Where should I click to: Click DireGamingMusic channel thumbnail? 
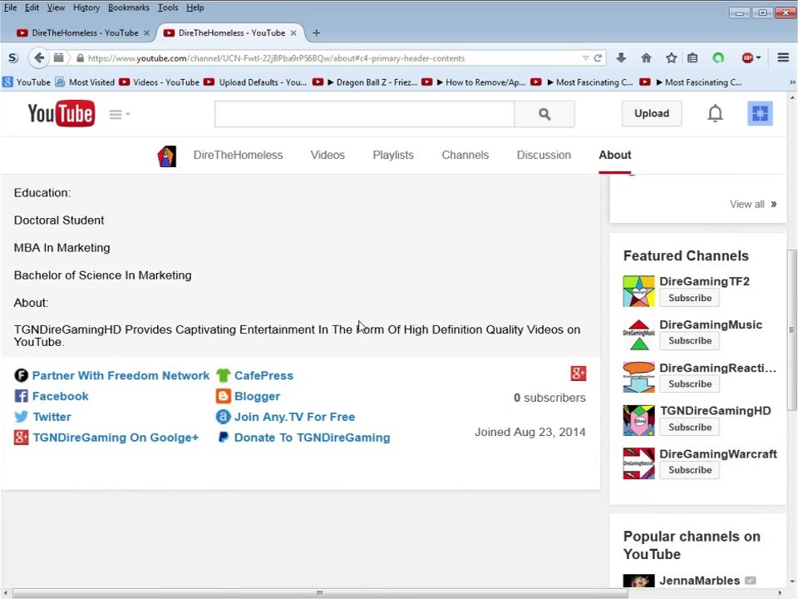638,334
